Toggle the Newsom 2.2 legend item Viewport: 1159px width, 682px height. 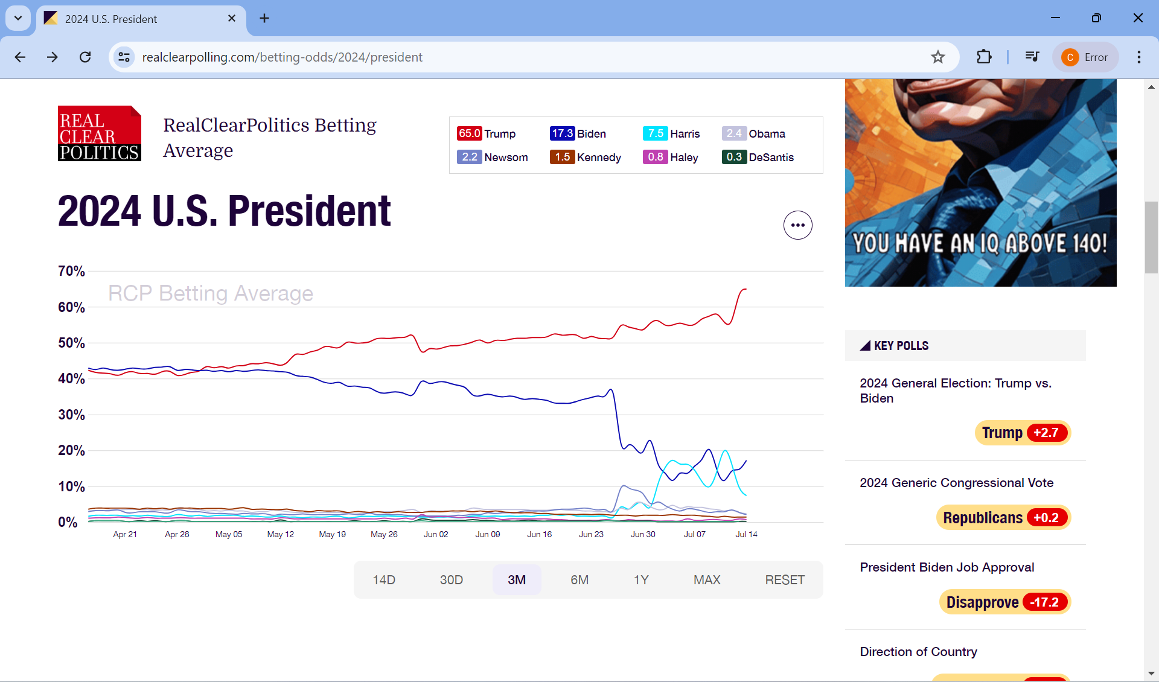493,157
